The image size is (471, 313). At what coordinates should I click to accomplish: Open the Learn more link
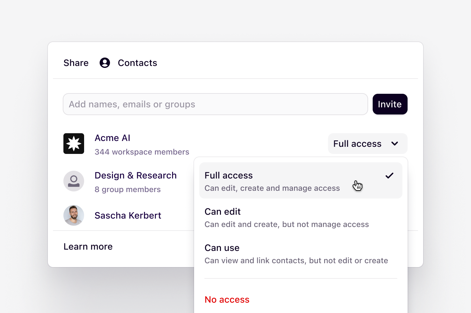coord(88,247)
